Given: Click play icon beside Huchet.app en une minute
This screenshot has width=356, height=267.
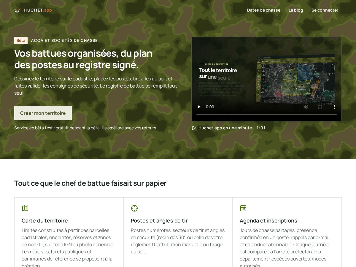Looking at the screenshot, I should click(x=194, y=128).
